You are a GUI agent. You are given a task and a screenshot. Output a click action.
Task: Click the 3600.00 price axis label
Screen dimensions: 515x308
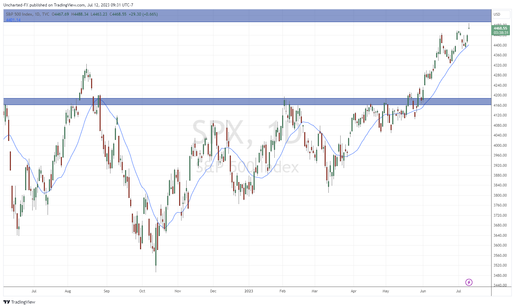tap(500, 245)
